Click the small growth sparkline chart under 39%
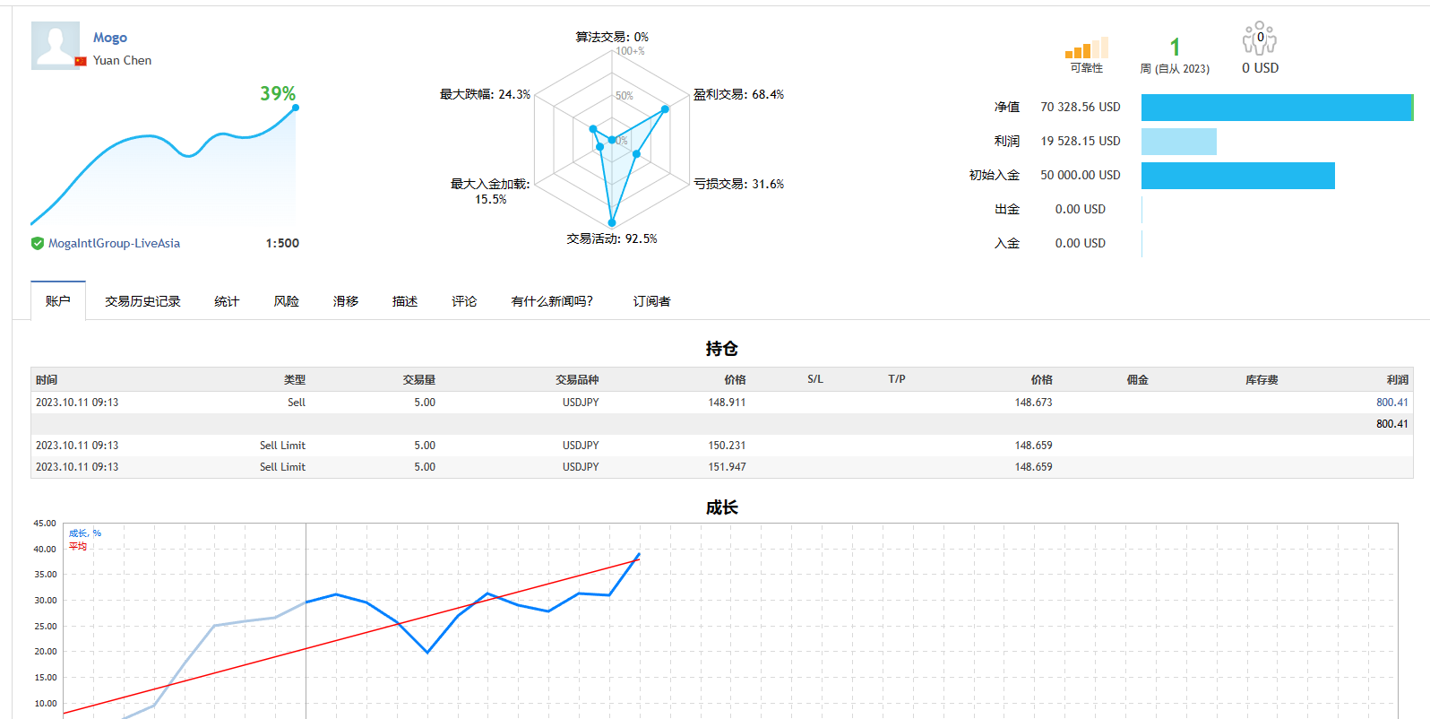 pos(163,166)
